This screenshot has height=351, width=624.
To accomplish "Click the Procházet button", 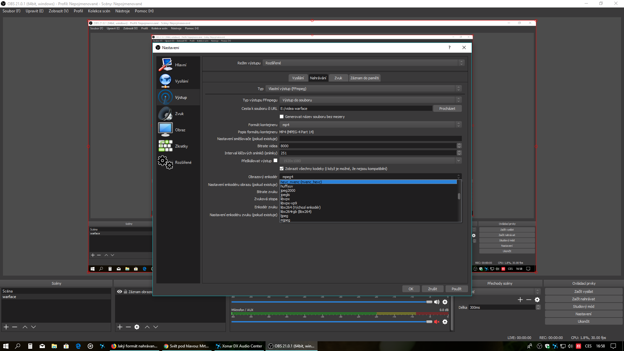I will point(447,109).
